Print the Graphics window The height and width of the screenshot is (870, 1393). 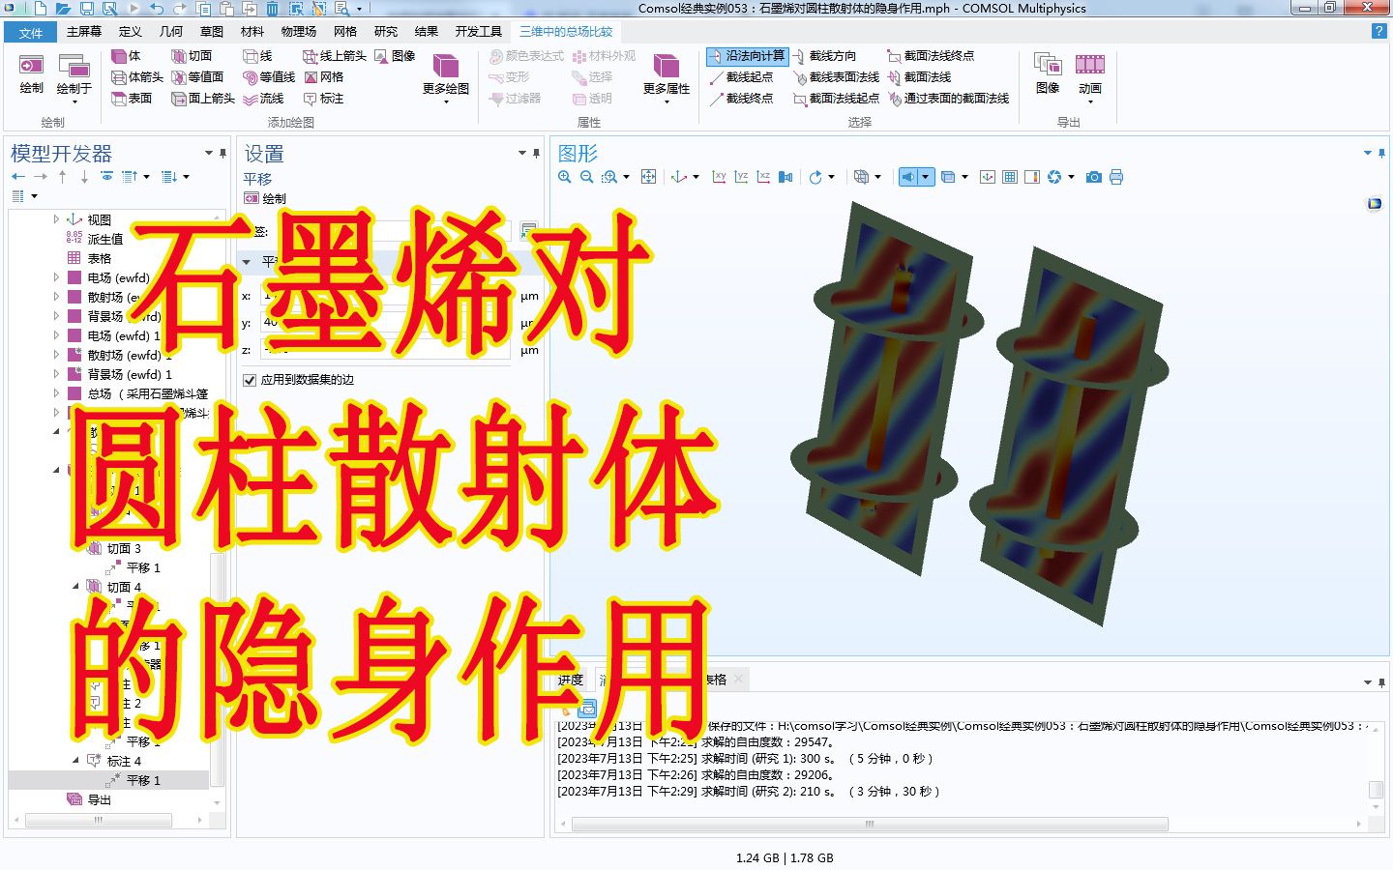pyautogui.click(x=1116, y=177)
